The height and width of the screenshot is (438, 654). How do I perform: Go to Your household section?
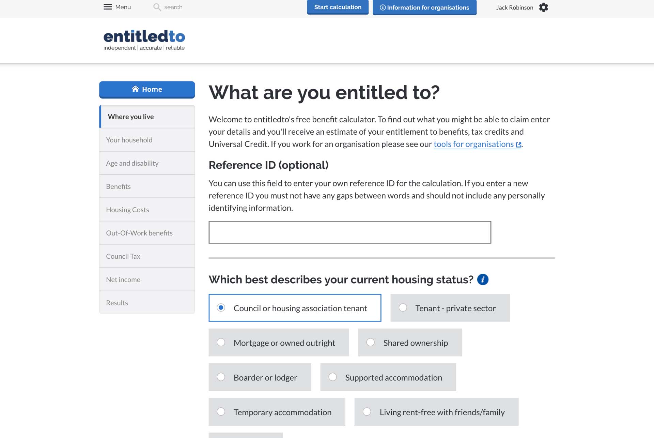(x=147, y=140)
